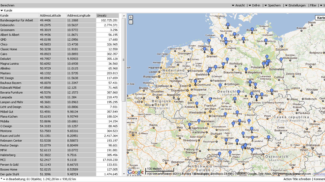The width and height of the screenshot is (325, 182).
Task: Select the marker near Koblenz
Action: [197, 104]
